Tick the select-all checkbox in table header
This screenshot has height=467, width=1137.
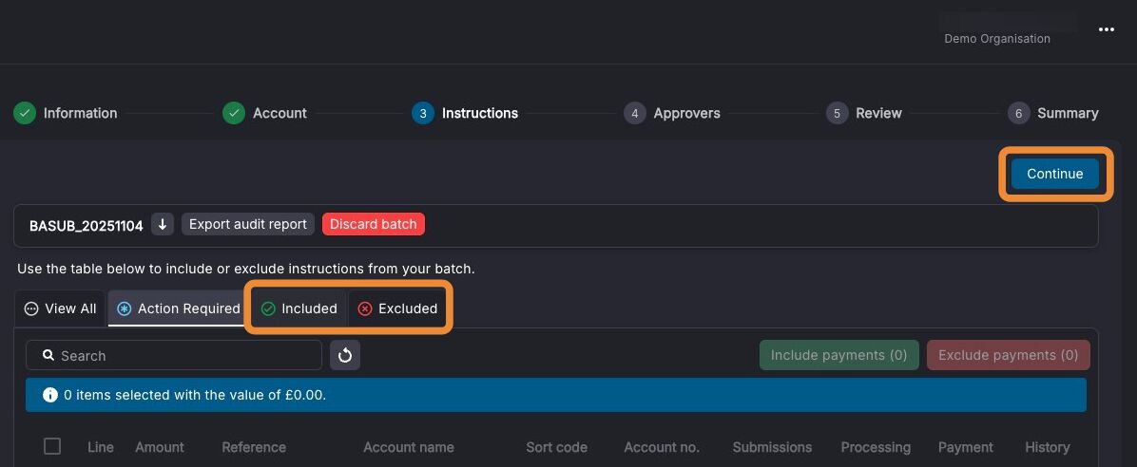[52, 446]
